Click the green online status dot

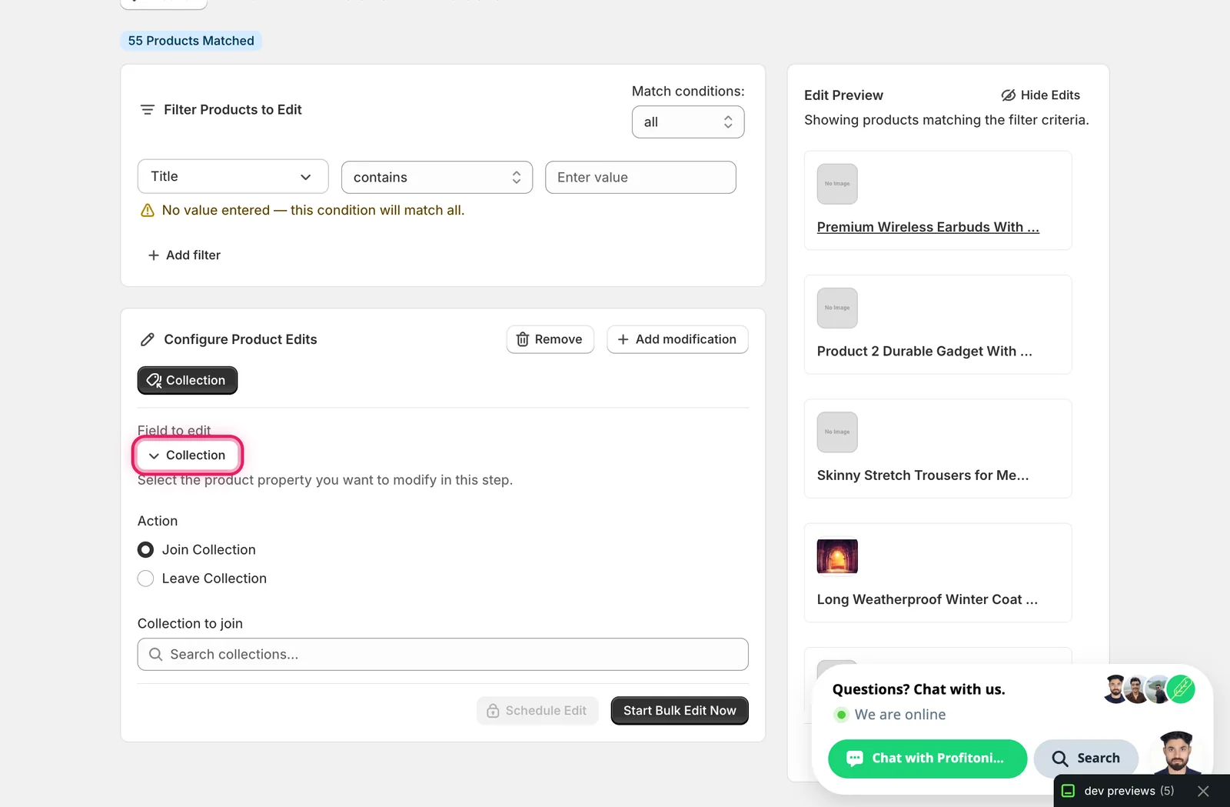pos(841,715)
